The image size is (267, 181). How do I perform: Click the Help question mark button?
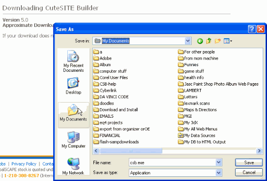pyautogui.click(x=252, y=29)
